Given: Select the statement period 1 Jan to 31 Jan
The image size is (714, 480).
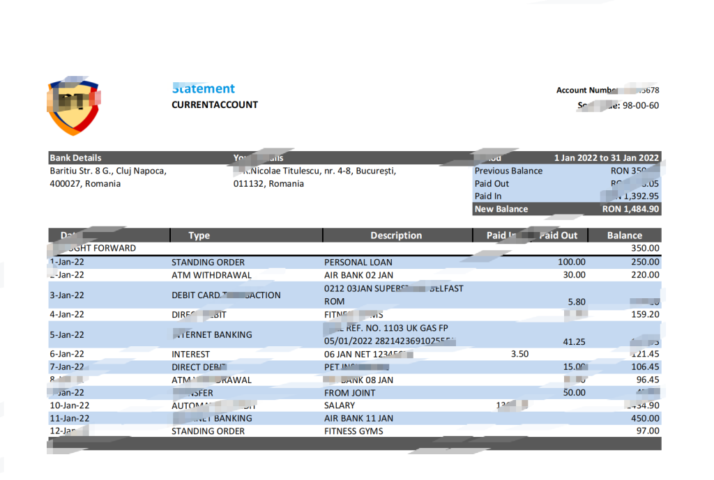Looking at the screenshot, I should click(x=607, y=157).
